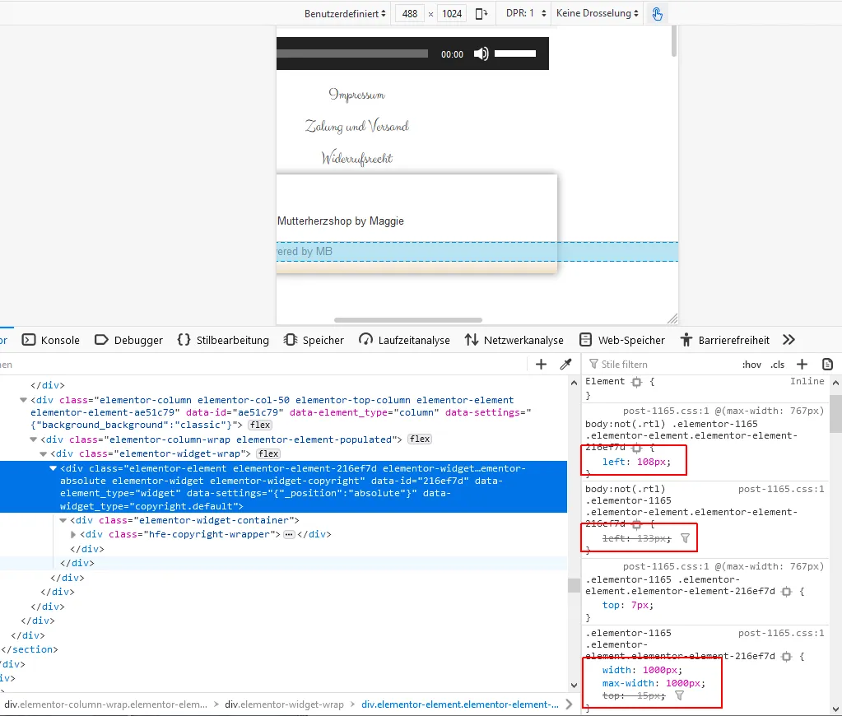
Task: Collapse the elementor-column-wrap div node
Action: pos(33,439)
